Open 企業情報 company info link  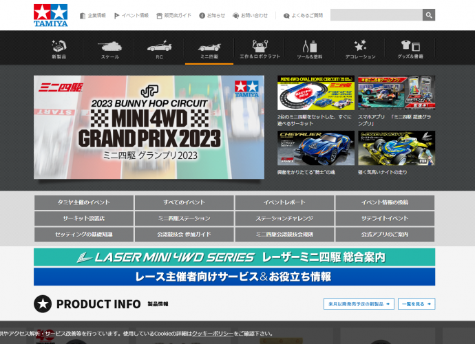coord(93,15)
